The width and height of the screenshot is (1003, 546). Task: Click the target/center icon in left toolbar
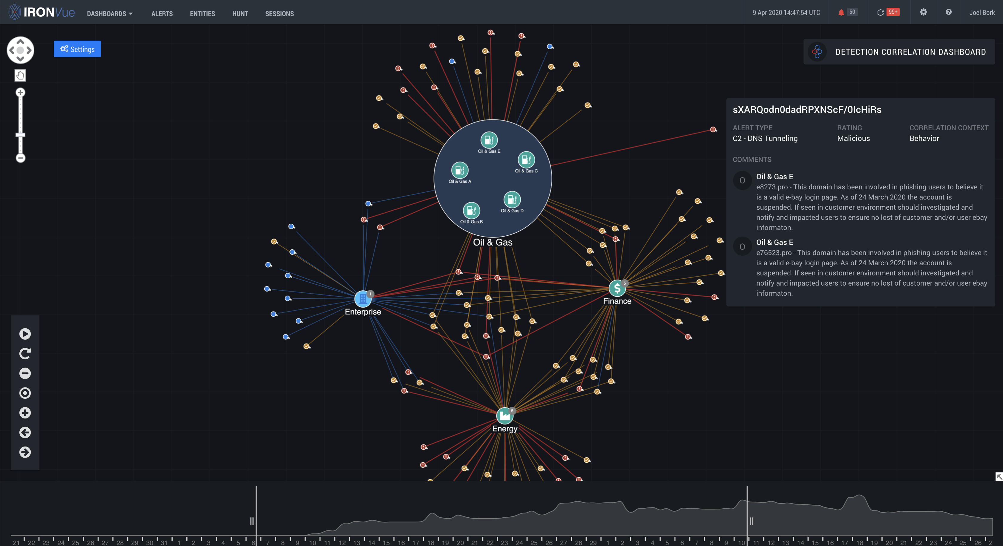(25, 393)
